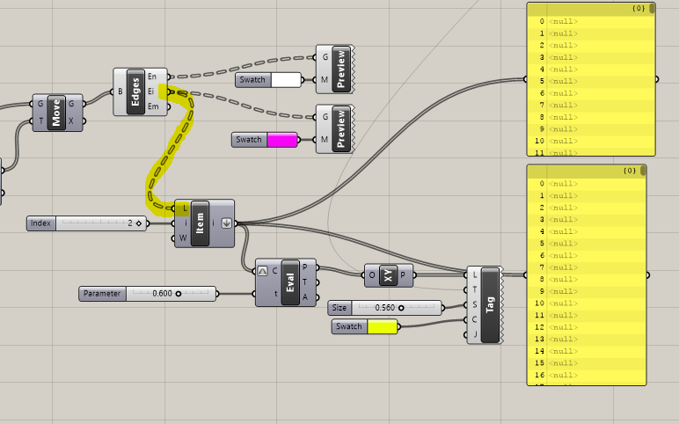The image size is (679, 424).
Task: Open the yellow color swatch
Action: 382,327
